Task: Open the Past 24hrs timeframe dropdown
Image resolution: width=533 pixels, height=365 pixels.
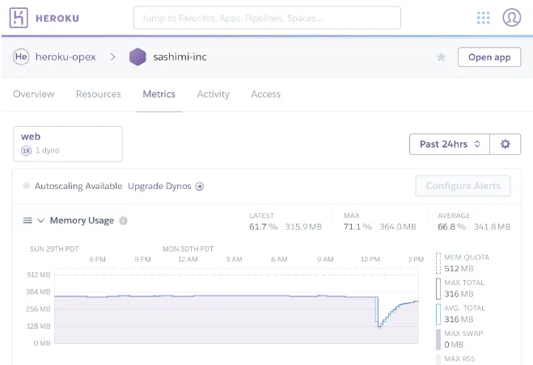Action: click(450, 144)
